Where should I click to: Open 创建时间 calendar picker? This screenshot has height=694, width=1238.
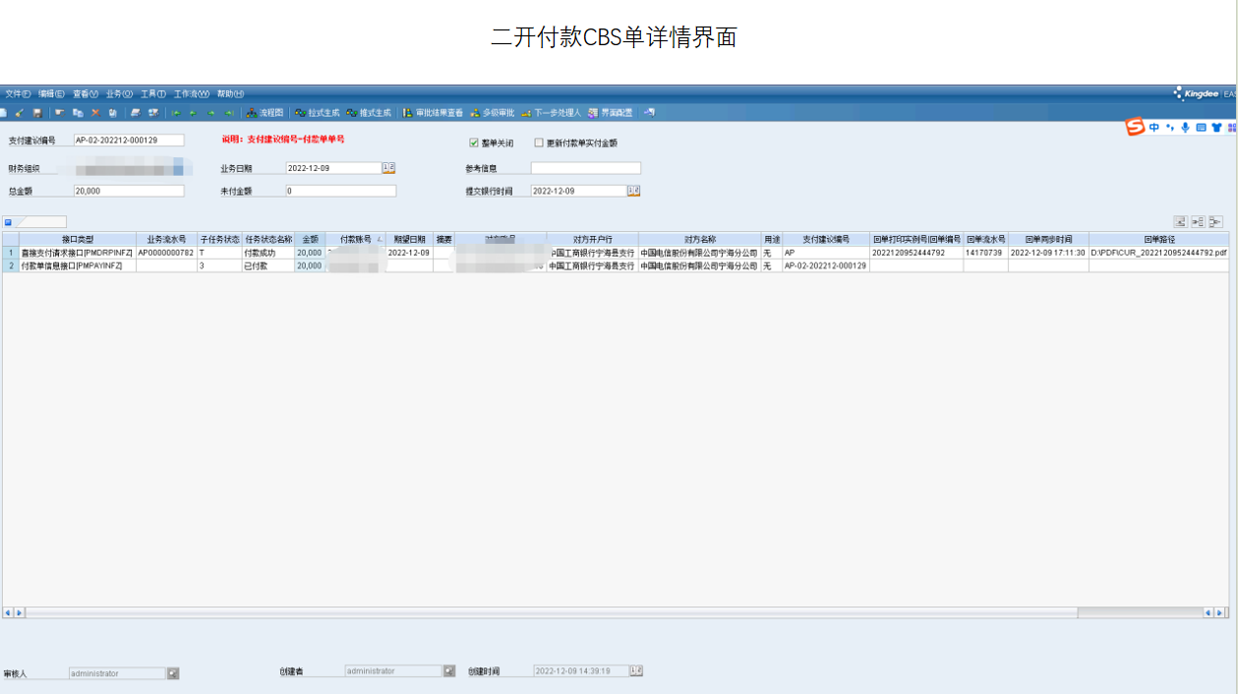coord(636,670)
